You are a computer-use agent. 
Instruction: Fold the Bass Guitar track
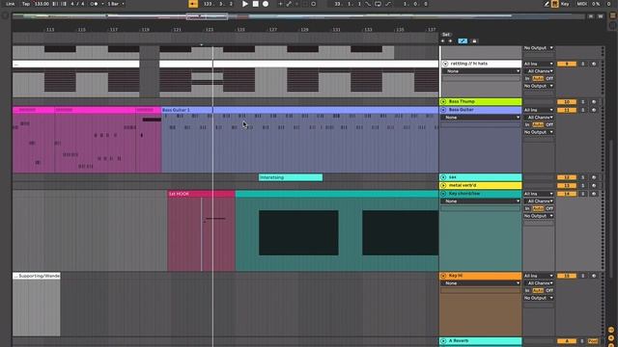[x=444, y=110]
